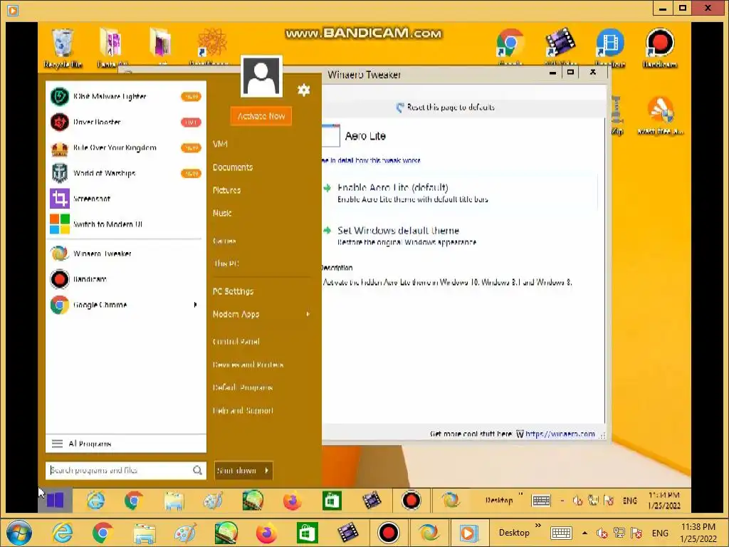Open avast free antivirus desktop icon
Screen dimensions: 729x547
tap(660, 115)
